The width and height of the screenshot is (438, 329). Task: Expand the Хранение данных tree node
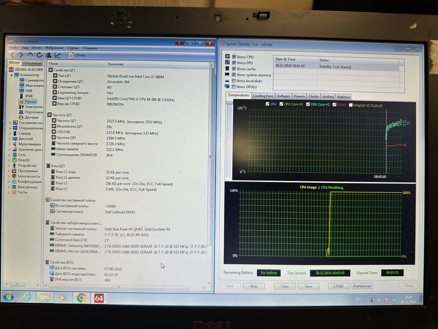(x=10, y=149)
